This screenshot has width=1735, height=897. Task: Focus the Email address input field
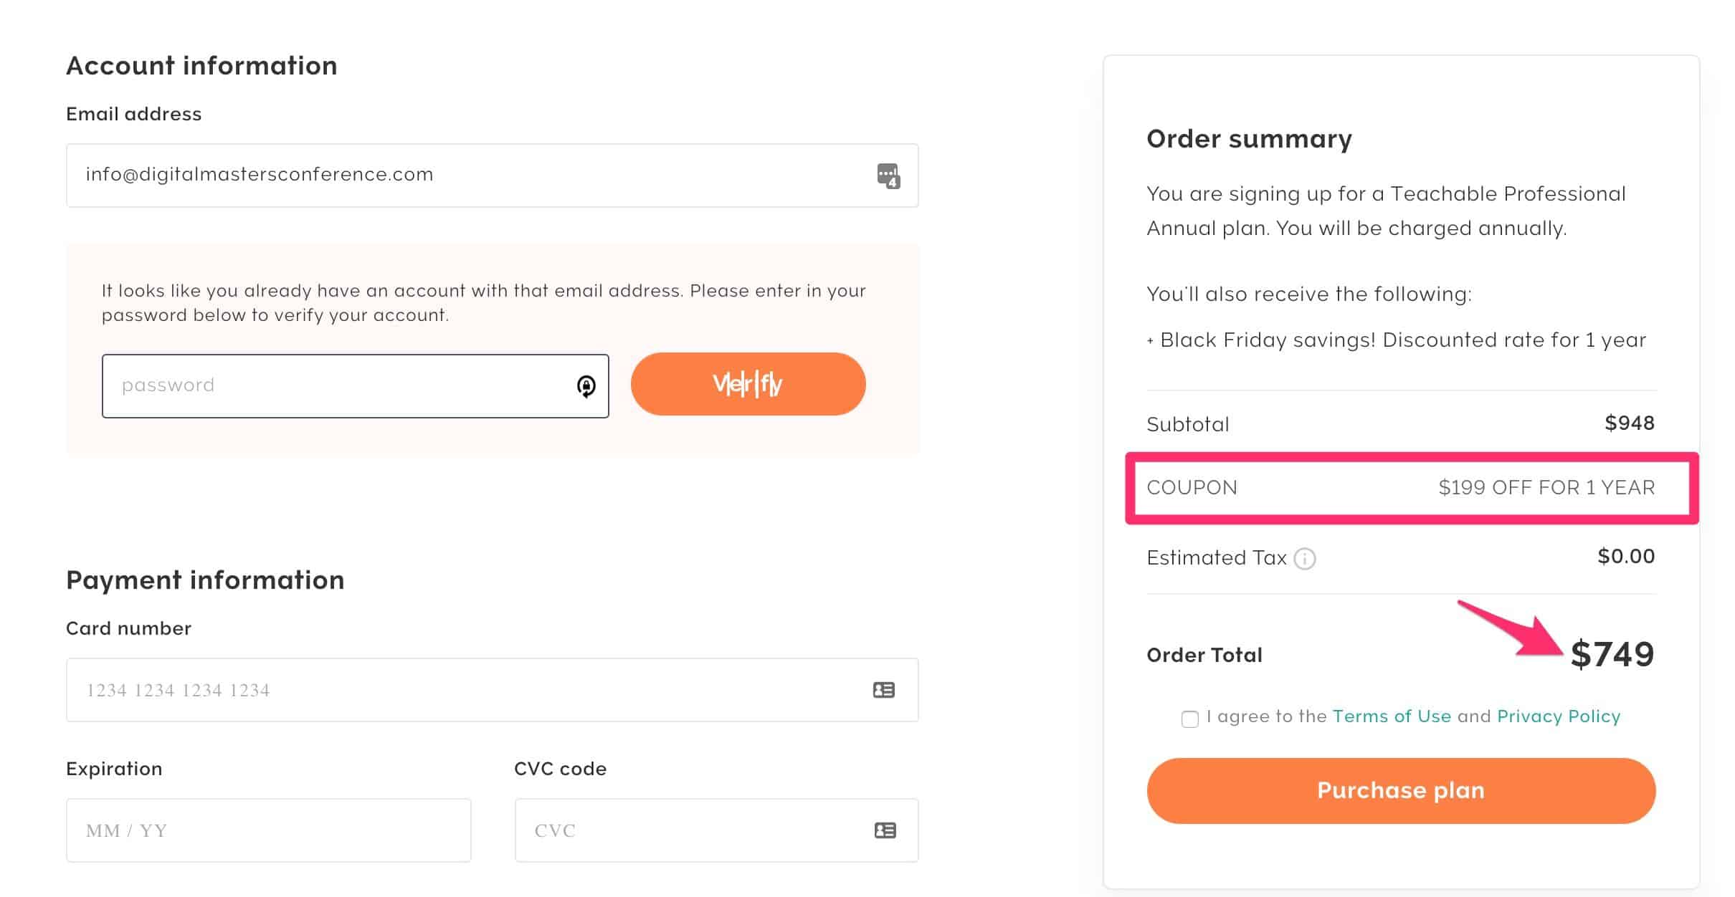(466, 176)
